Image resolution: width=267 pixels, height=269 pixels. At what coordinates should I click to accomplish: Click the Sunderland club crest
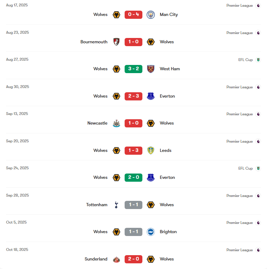116,259
